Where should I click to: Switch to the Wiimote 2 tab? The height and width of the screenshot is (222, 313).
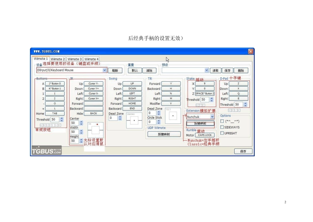click(58, 59)
